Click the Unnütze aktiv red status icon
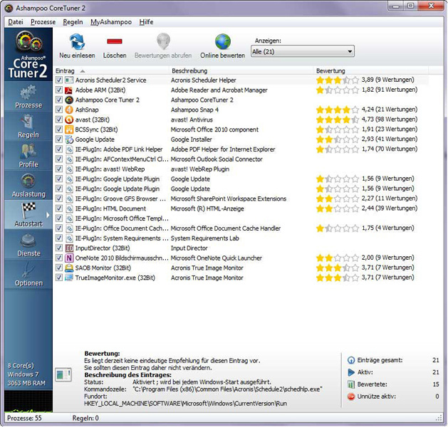This screenshot has width=448, height=427. pos(351,396)
